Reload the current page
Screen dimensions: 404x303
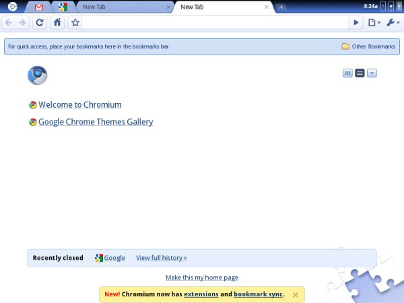point(40,23)
